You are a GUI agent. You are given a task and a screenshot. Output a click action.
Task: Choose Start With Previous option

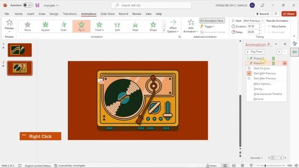tap(264, 73)
